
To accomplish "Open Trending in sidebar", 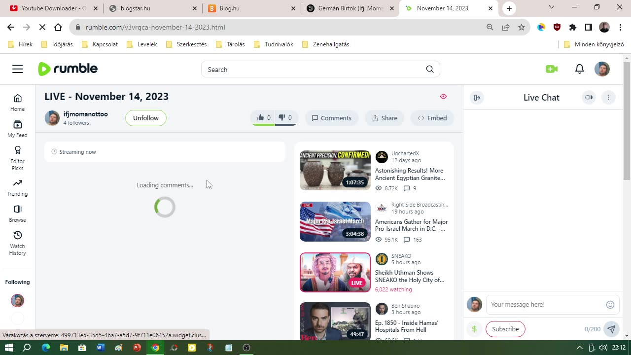I will [x=18, y=187].
